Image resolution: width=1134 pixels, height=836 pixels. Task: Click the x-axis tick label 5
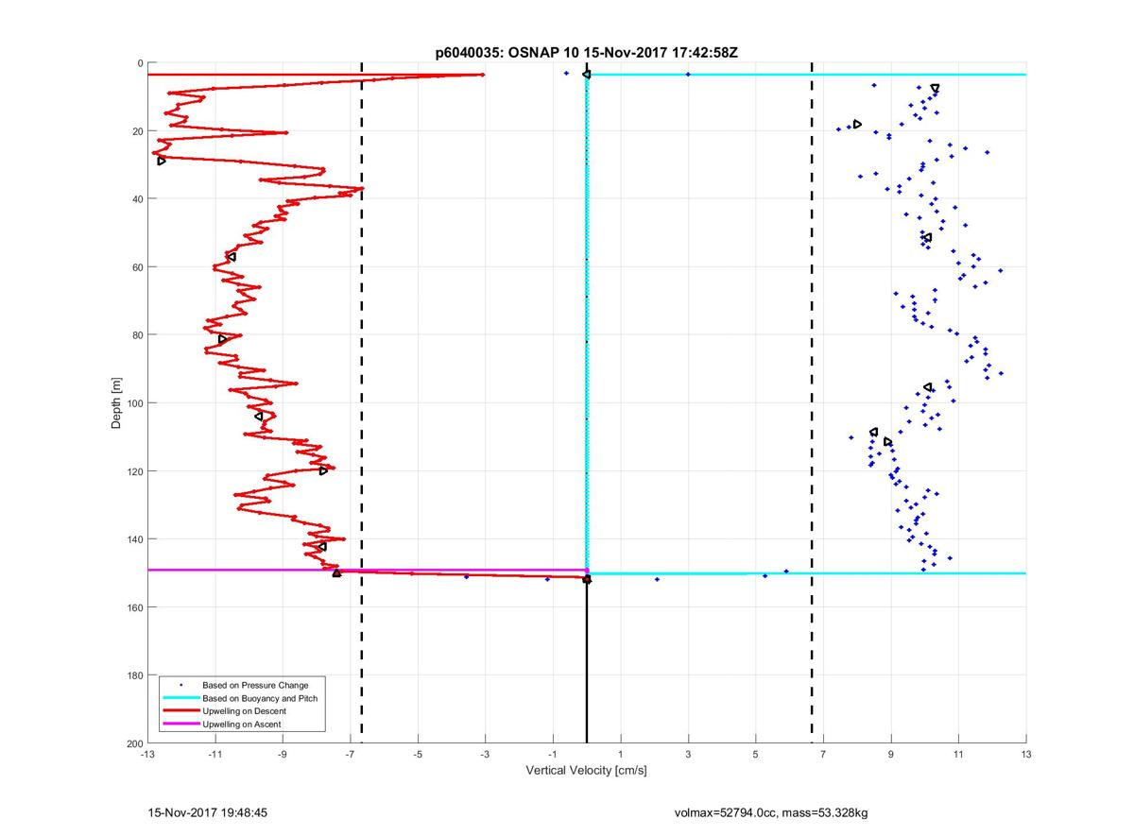(x=756, y=755)
